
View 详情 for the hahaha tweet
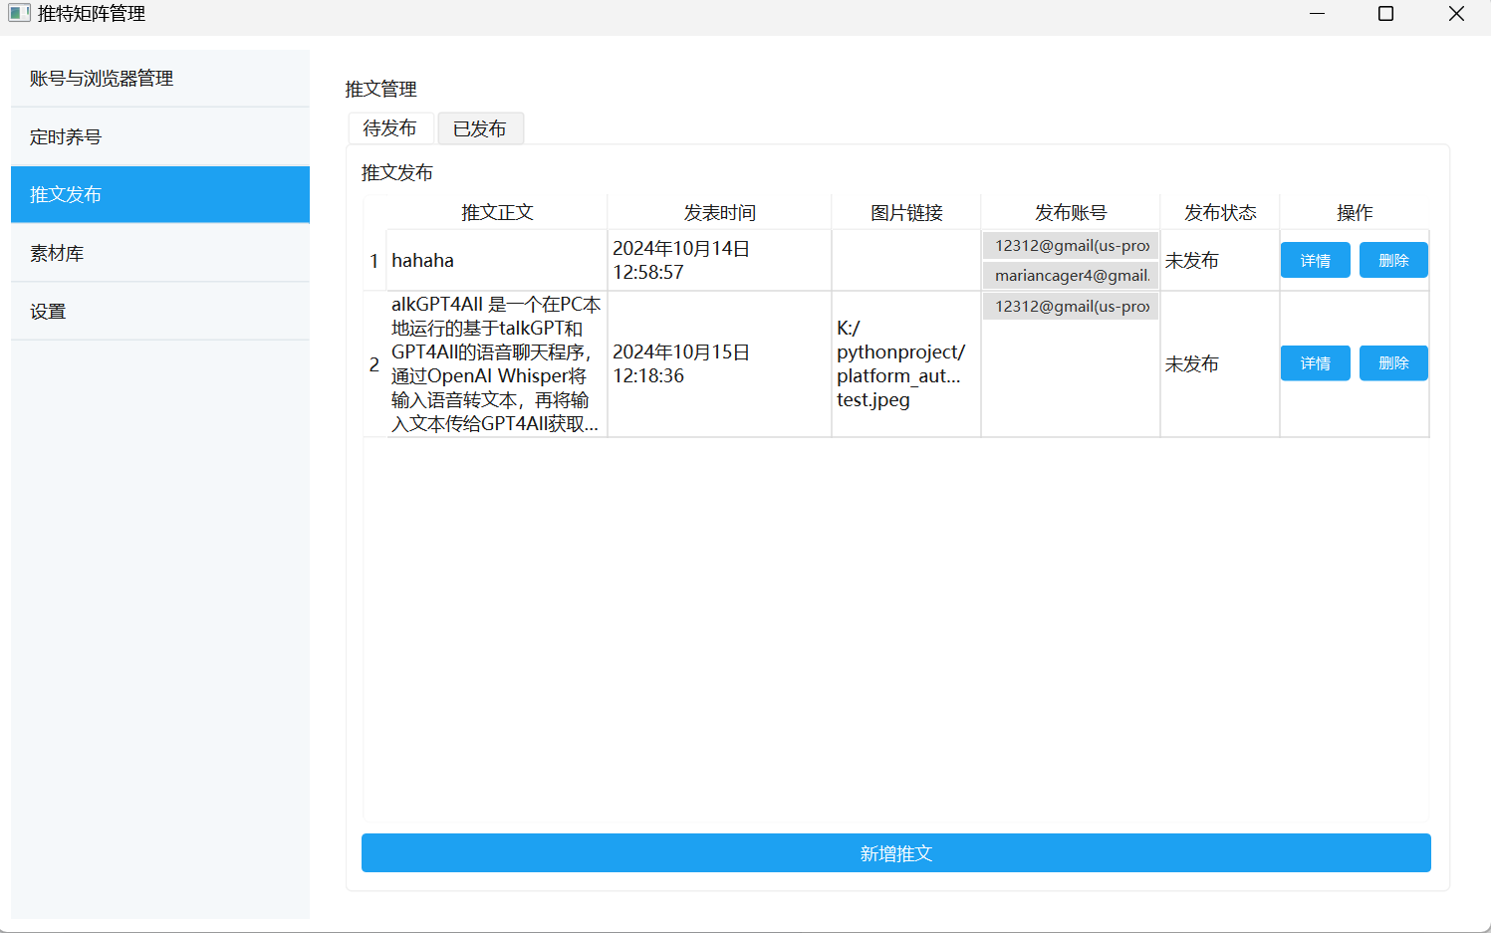pyautogui.click(x=1315, y=261)
